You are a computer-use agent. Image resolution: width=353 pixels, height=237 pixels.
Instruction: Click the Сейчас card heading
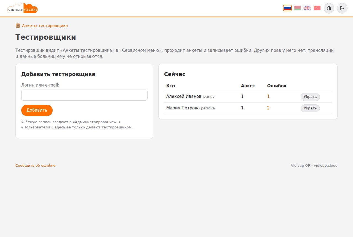(175, 74)
